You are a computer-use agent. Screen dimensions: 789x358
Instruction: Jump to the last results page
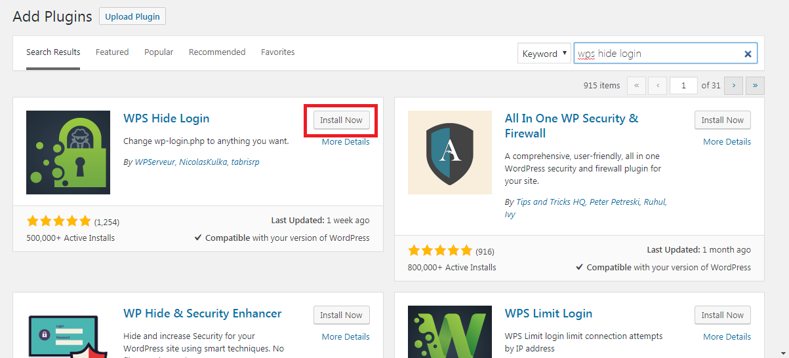(x=756, y=85)
